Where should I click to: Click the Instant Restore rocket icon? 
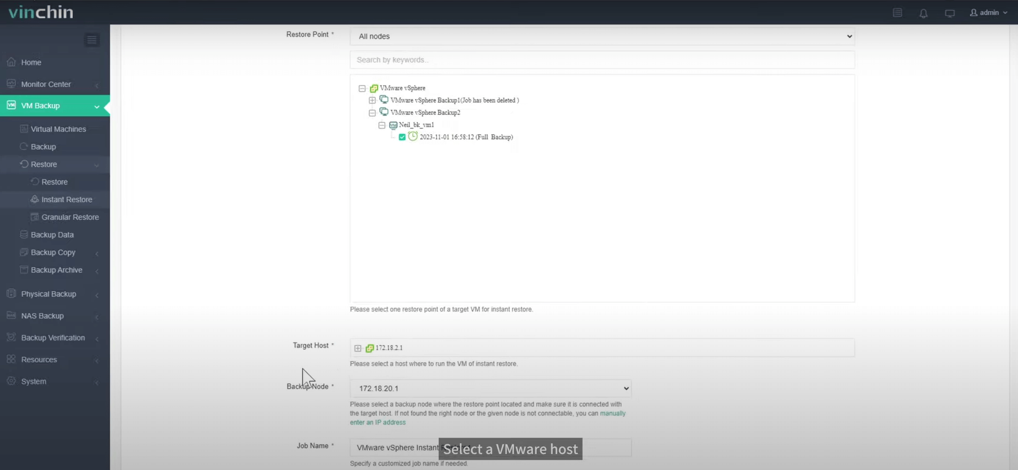35,199
